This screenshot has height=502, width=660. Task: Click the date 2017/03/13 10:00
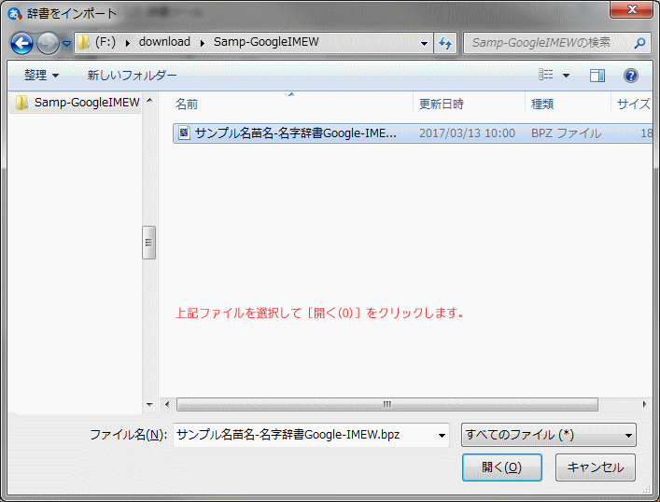[x=467, y=133]
